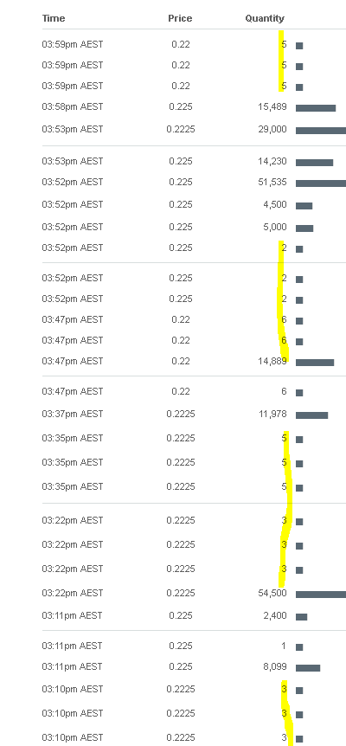This screenshot has width=346, height=746.
Task: Select the quantity value 5,000
Action: tap(275, 228)
